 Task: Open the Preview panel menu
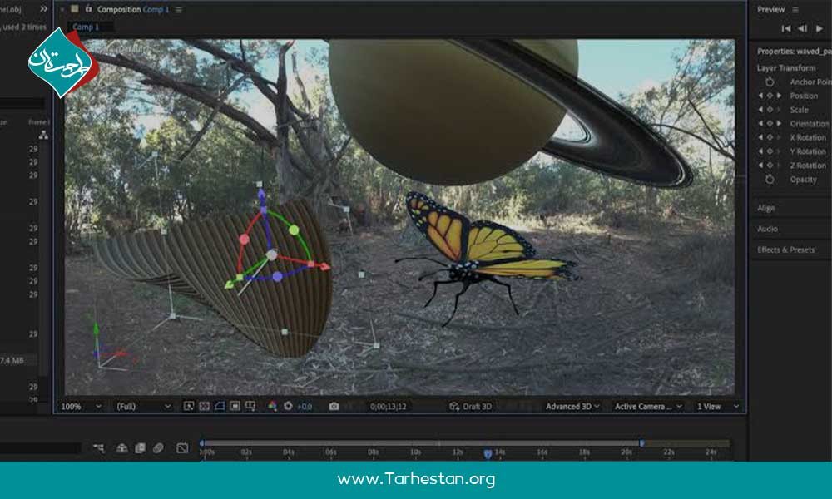pyautogui.click(x=795, y=9)
